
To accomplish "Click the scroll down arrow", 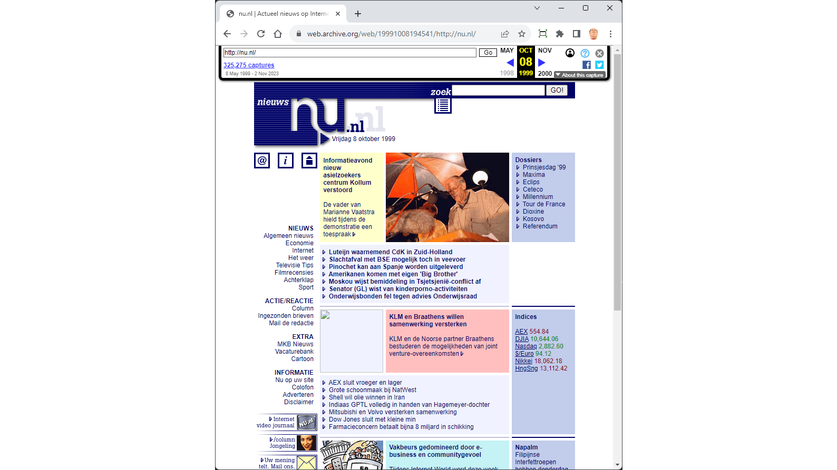I will pyautogui.click(x=618, y=465).
